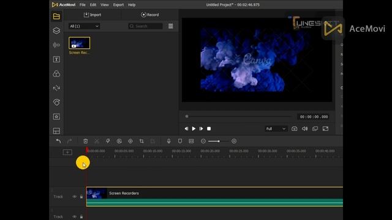392x220 pixels.
Task: Click the 00:00:00.000 preview timecode
Action: point(314,117)
